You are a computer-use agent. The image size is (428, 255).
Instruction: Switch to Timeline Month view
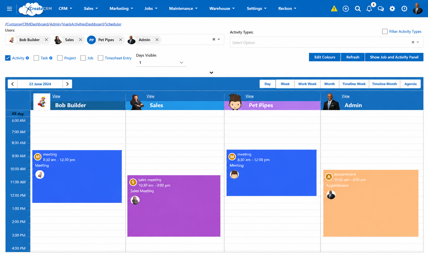point(385,84)
